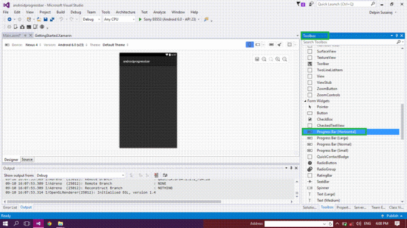
Task: Select the SeekBar widget in Toolbox
Action: [323, 182]
